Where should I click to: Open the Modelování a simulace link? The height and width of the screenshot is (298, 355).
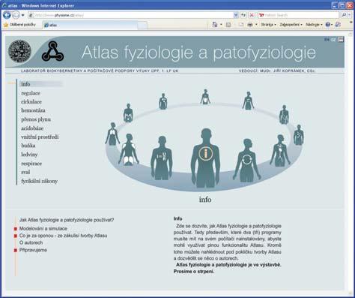click(43, 228)
